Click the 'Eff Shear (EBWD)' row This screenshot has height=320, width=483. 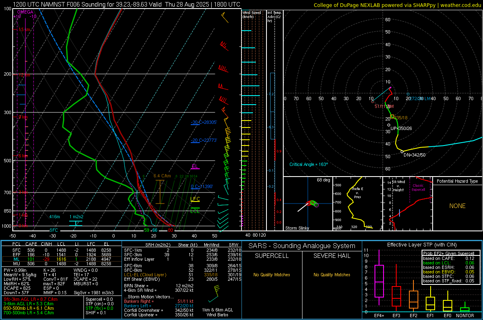point(183,280)
